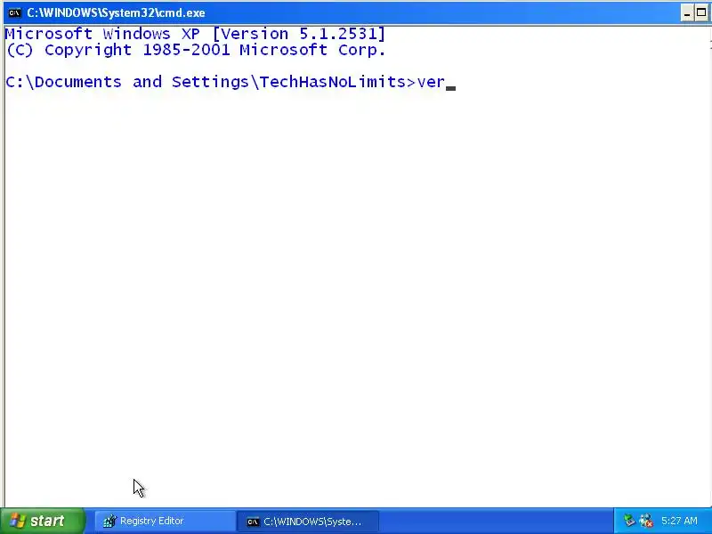Click the typed 'ver' command text
The height and width of the screenshot is (534, 712).
[x=431, y=82]
